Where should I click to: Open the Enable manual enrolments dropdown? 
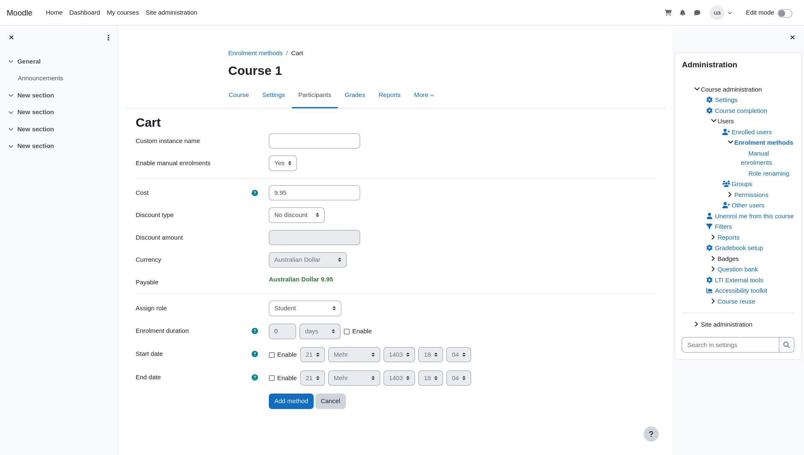(283, 163)
